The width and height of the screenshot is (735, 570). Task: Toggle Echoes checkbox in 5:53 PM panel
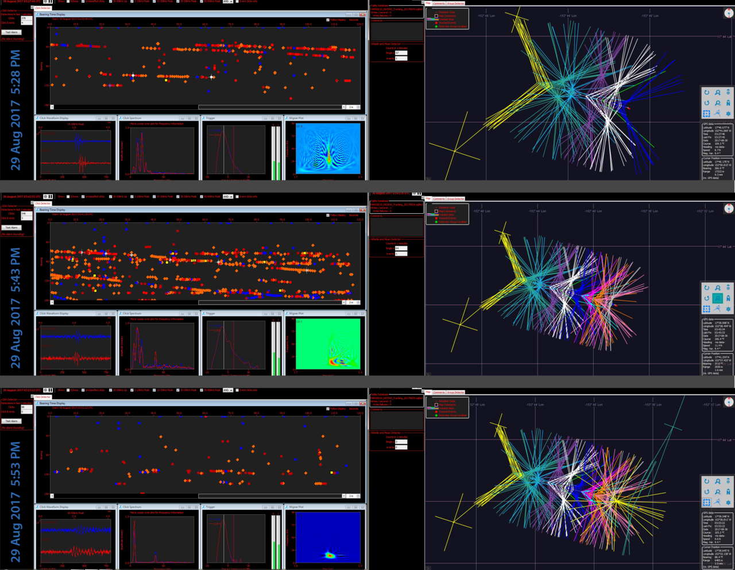tap(68, 390)
